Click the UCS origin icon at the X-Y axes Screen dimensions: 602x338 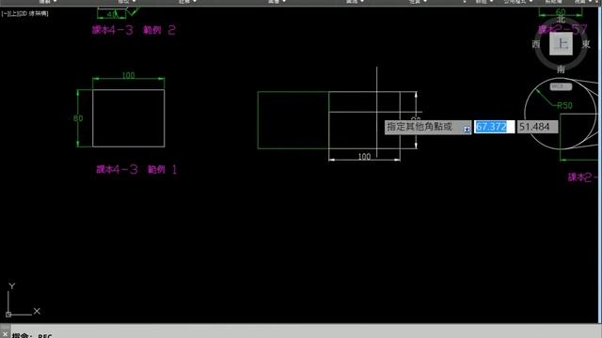[x=8, y=315]
